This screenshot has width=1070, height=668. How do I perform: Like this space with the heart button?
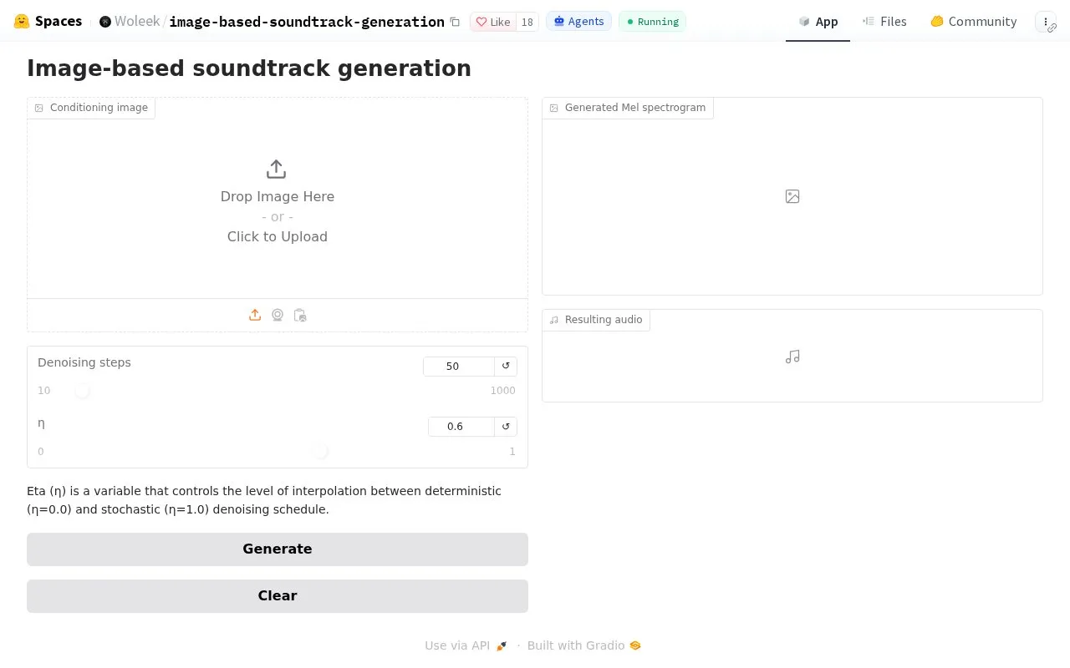point(493,22)
